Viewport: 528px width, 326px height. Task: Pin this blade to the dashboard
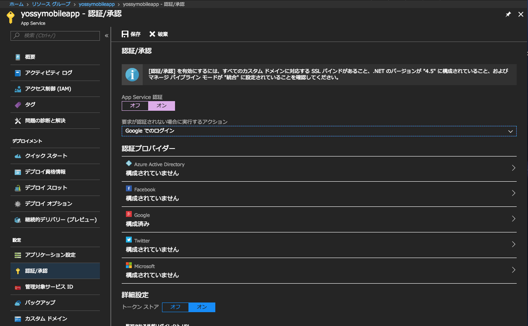click(x=508, y=14)
